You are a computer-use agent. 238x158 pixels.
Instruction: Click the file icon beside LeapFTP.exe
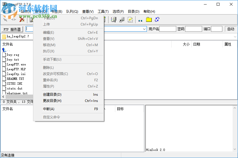tap(4, 64)
